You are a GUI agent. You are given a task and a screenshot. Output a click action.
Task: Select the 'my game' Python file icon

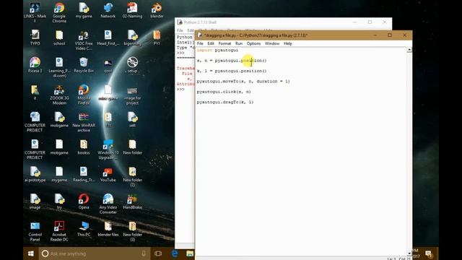point(84,10)
